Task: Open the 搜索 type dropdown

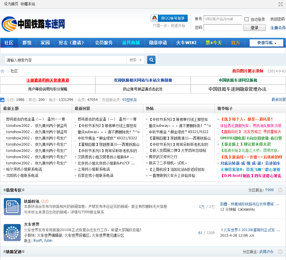Action: (x=136, y=60)
